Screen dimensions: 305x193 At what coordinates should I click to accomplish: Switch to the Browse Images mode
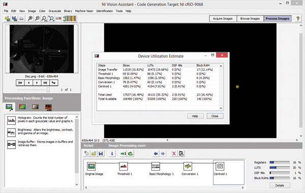click(250, 19)
